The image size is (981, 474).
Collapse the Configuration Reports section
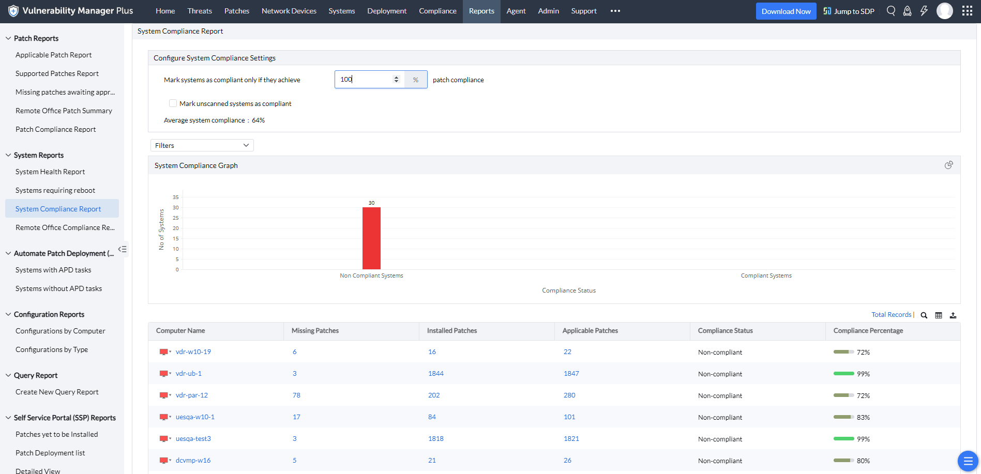(x=8, y=314)
